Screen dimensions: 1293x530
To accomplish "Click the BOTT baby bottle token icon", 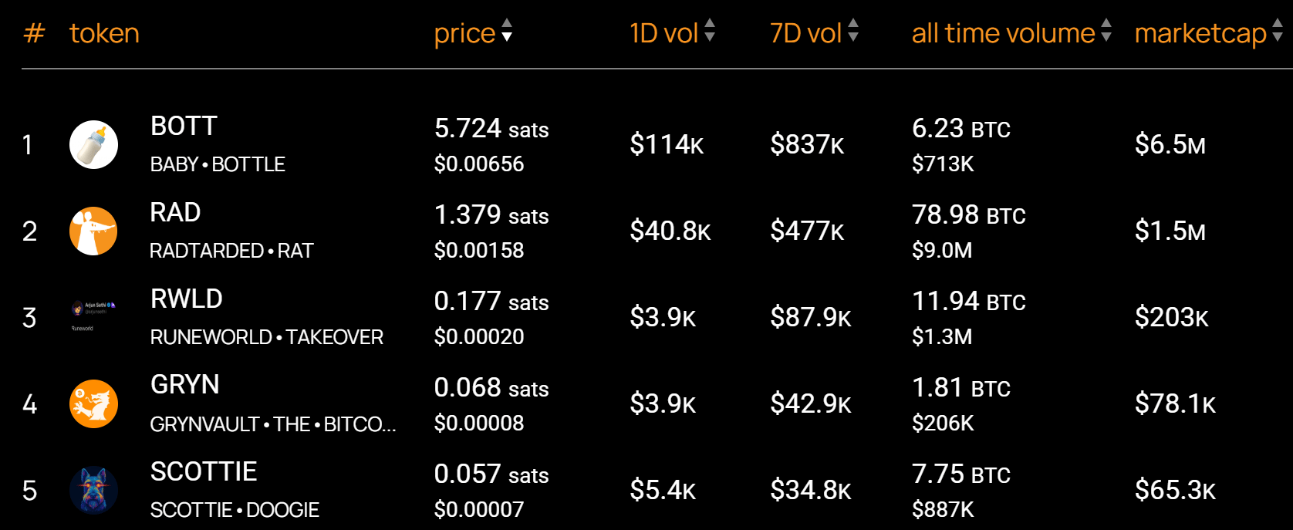I will coord(93,144).
